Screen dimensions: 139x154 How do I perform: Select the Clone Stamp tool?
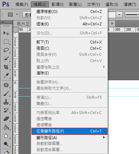[6, 102]
